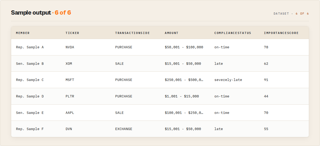Click the TRANSACTIONSIDE column header
Screen dimensions: 320x146
click(x=133, y=33)
